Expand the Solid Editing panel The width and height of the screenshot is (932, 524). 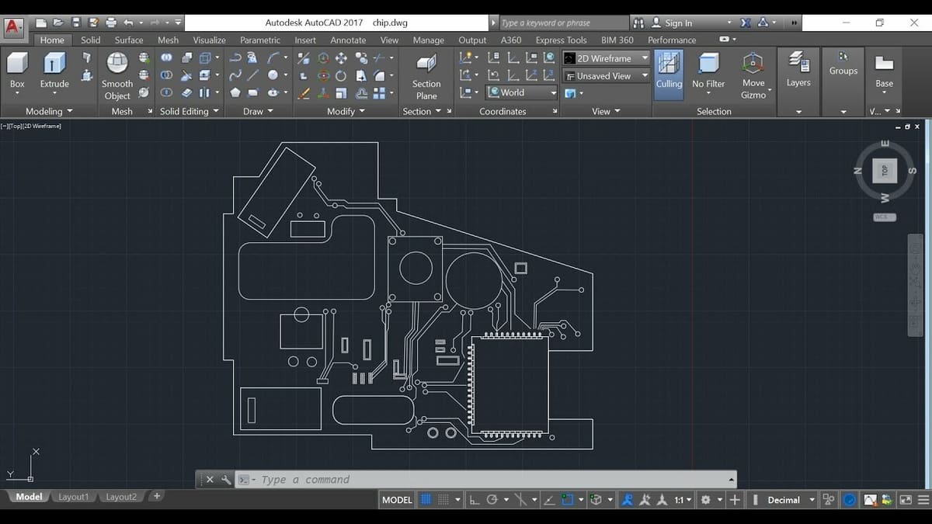190,111
